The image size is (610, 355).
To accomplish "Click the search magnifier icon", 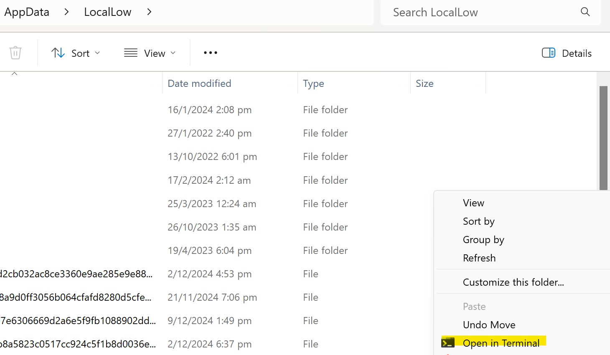I will click(585, 12).
